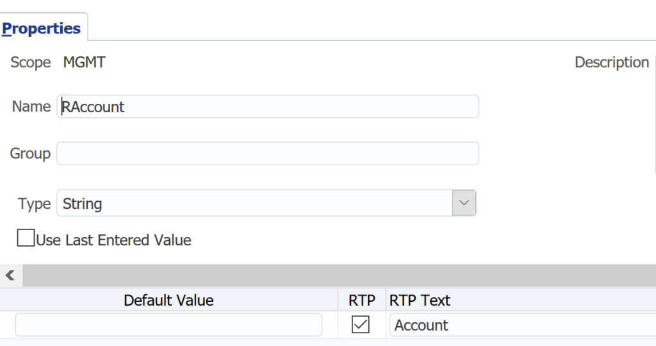Switch to the Properties tab
Screen dimensions: 656x346
41,28
